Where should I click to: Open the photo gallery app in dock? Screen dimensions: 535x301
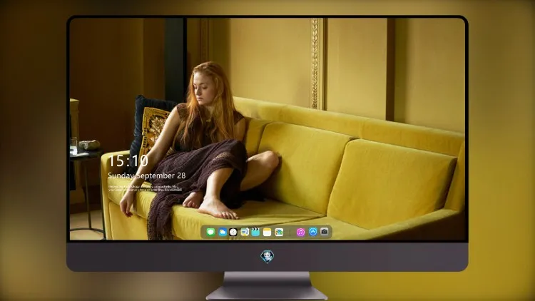(x=279, y=232)
